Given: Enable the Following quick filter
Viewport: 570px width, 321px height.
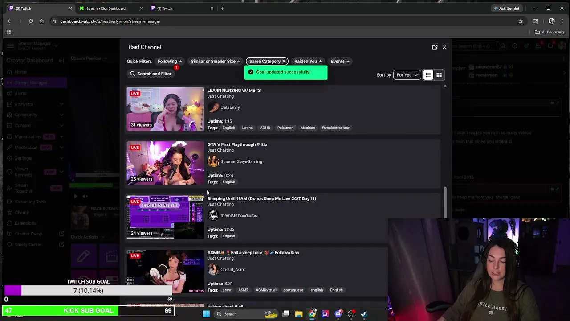Looking at the screenshot, I should (170, 61).
